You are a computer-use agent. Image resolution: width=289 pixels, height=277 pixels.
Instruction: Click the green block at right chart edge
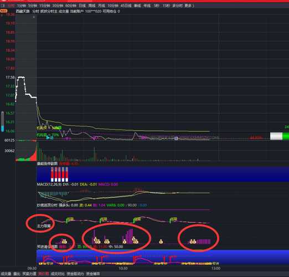pos(286,136)
